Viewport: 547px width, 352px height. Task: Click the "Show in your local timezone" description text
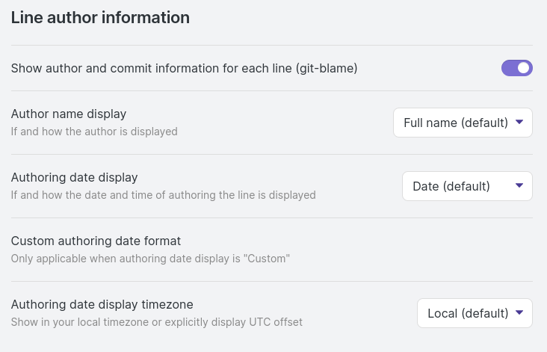tap(156, 322)
